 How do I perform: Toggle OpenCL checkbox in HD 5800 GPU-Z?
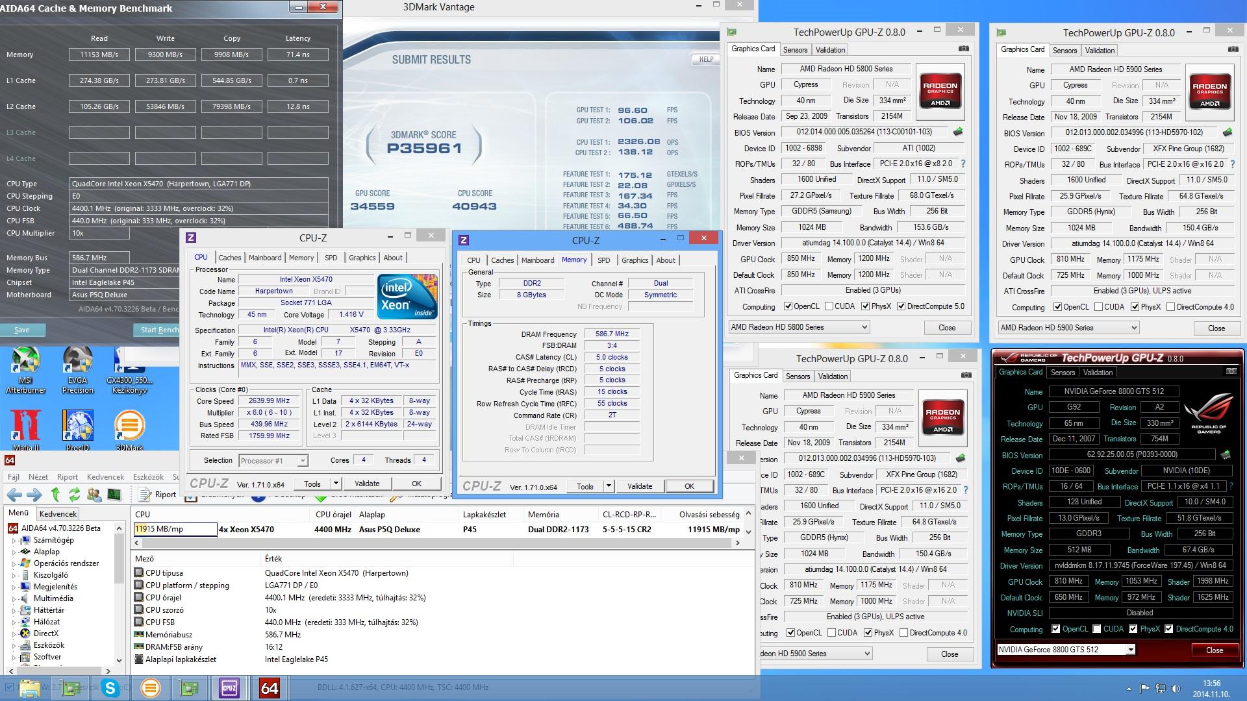coord(788,306)
